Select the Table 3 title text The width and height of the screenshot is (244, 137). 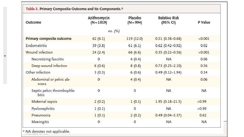74,9
